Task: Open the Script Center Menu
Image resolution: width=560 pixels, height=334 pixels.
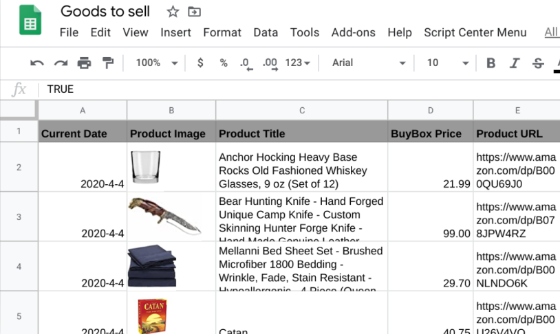Action: pos(475,32)
